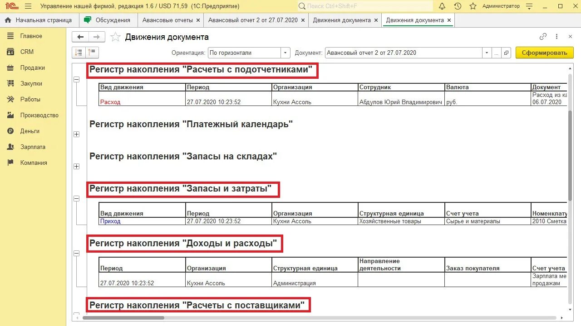Open the selected document with the open icon
581x326 pixels.
(x=507, y=53)
